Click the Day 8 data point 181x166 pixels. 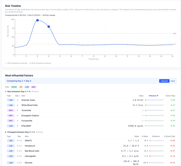point(94,45)
